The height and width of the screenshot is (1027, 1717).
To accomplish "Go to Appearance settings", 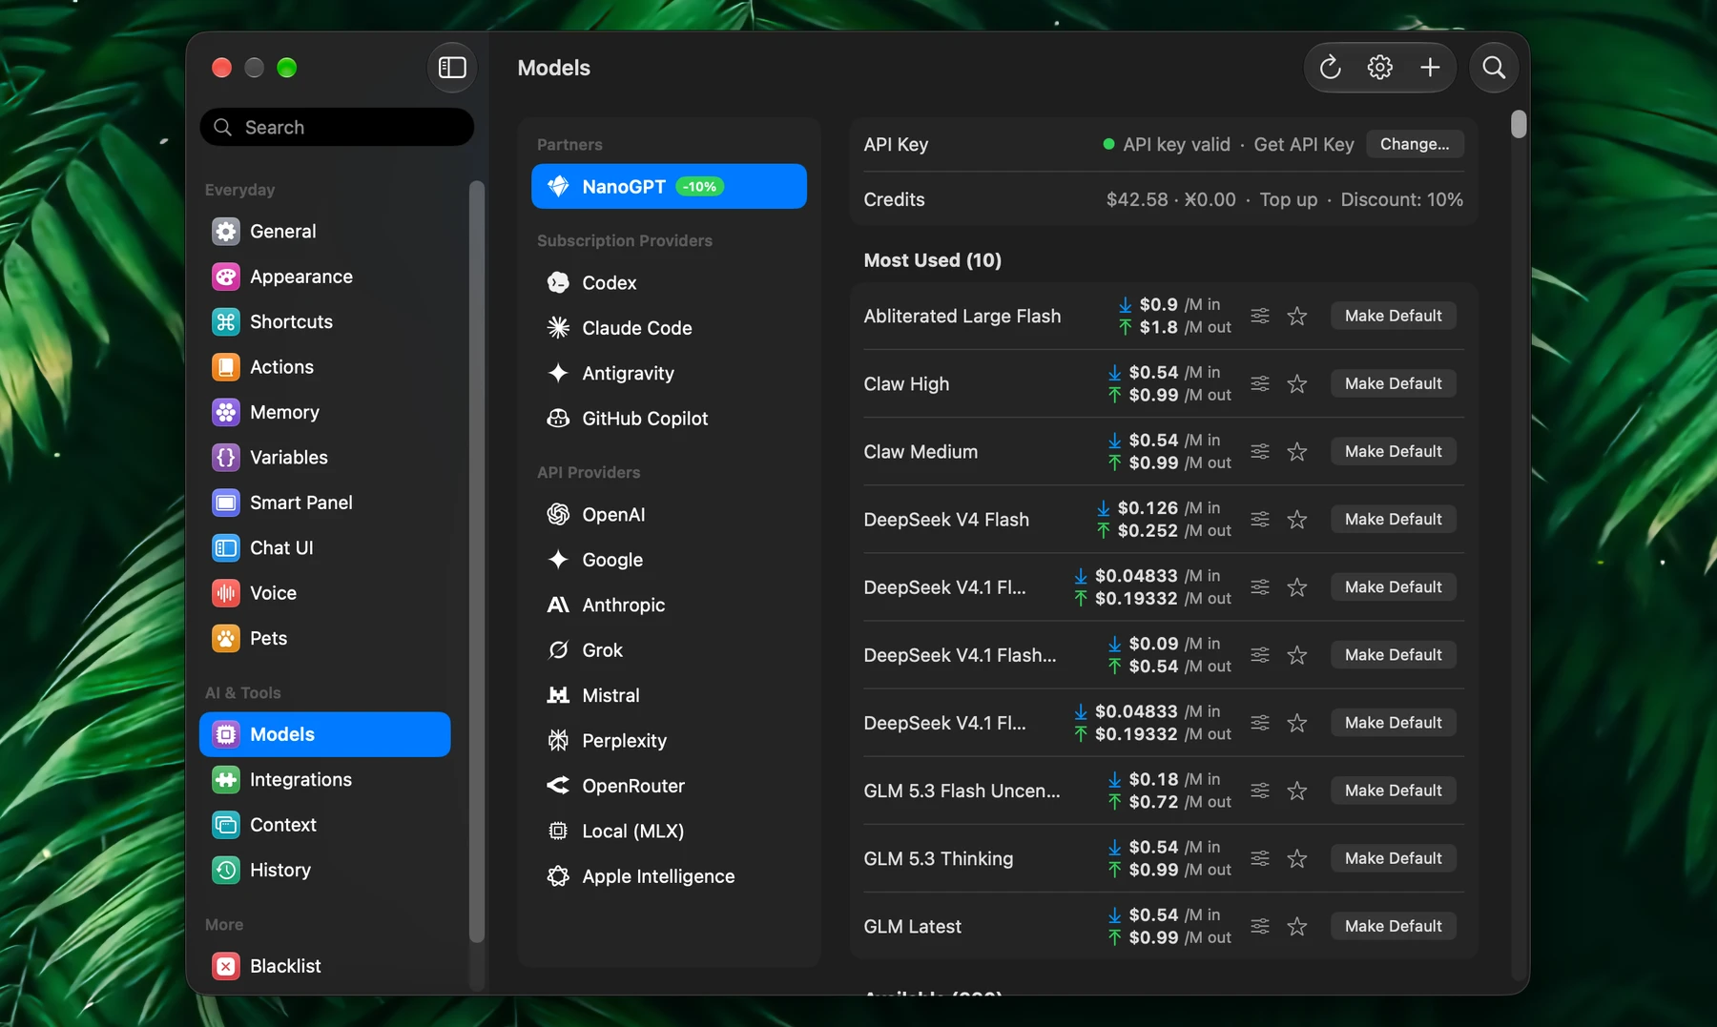I will tap(324, 277).
